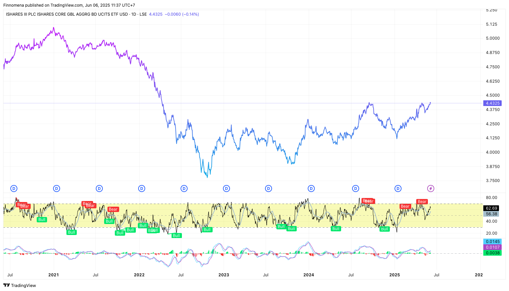Open the dividend D marker at start of 2021

coord(56,189)
